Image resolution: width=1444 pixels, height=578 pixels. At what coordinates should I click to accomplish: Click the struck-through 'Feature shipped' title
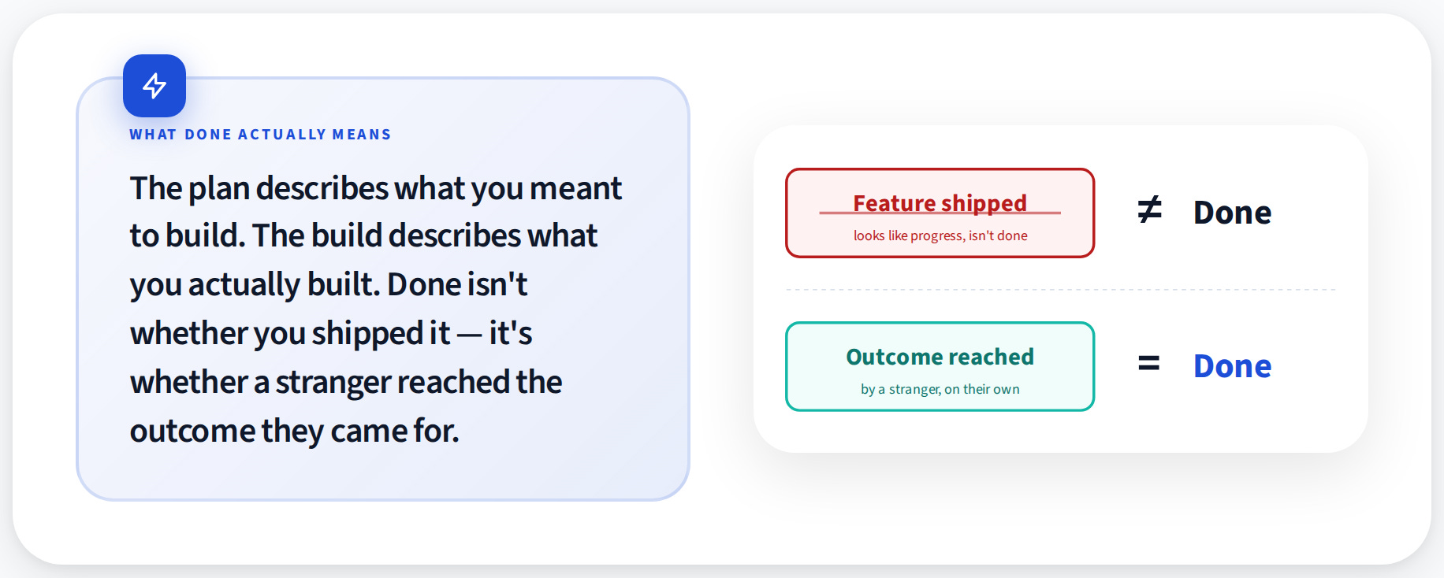pos(940,204)
